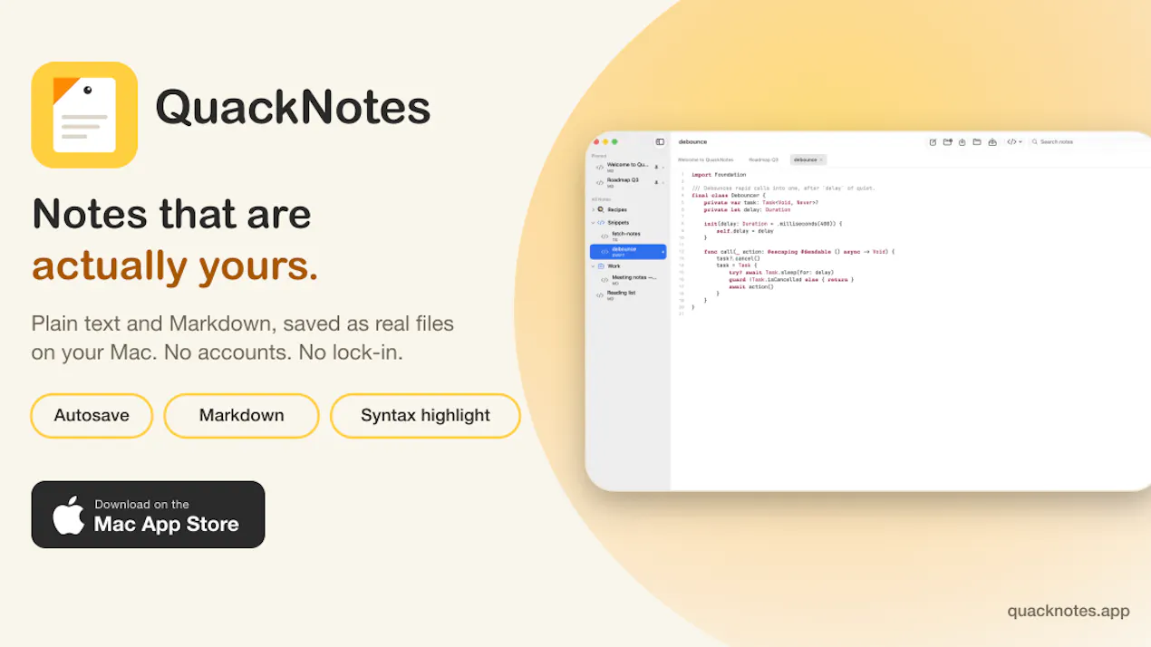Click the Autosave feature pill
1151x647 pixels.
point(92,416)
